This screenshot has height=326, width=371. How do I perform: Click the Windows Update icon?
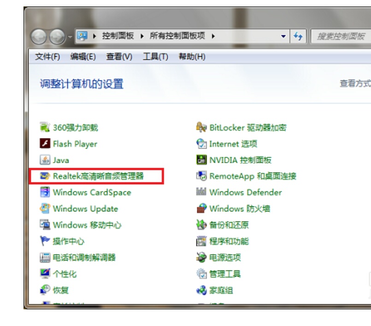click(x=45, y=208)
